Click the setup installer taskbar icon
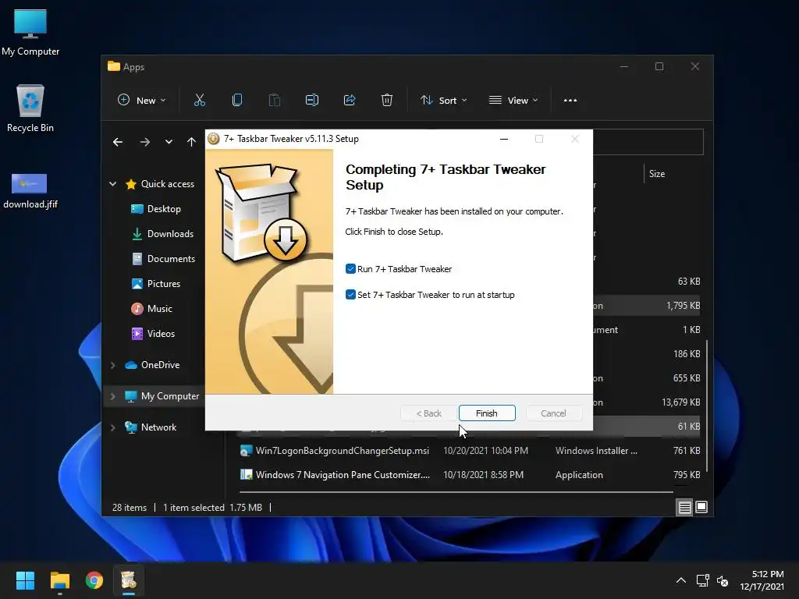The height and width of the screenshot is (599, 799). (x=129, y=580)
